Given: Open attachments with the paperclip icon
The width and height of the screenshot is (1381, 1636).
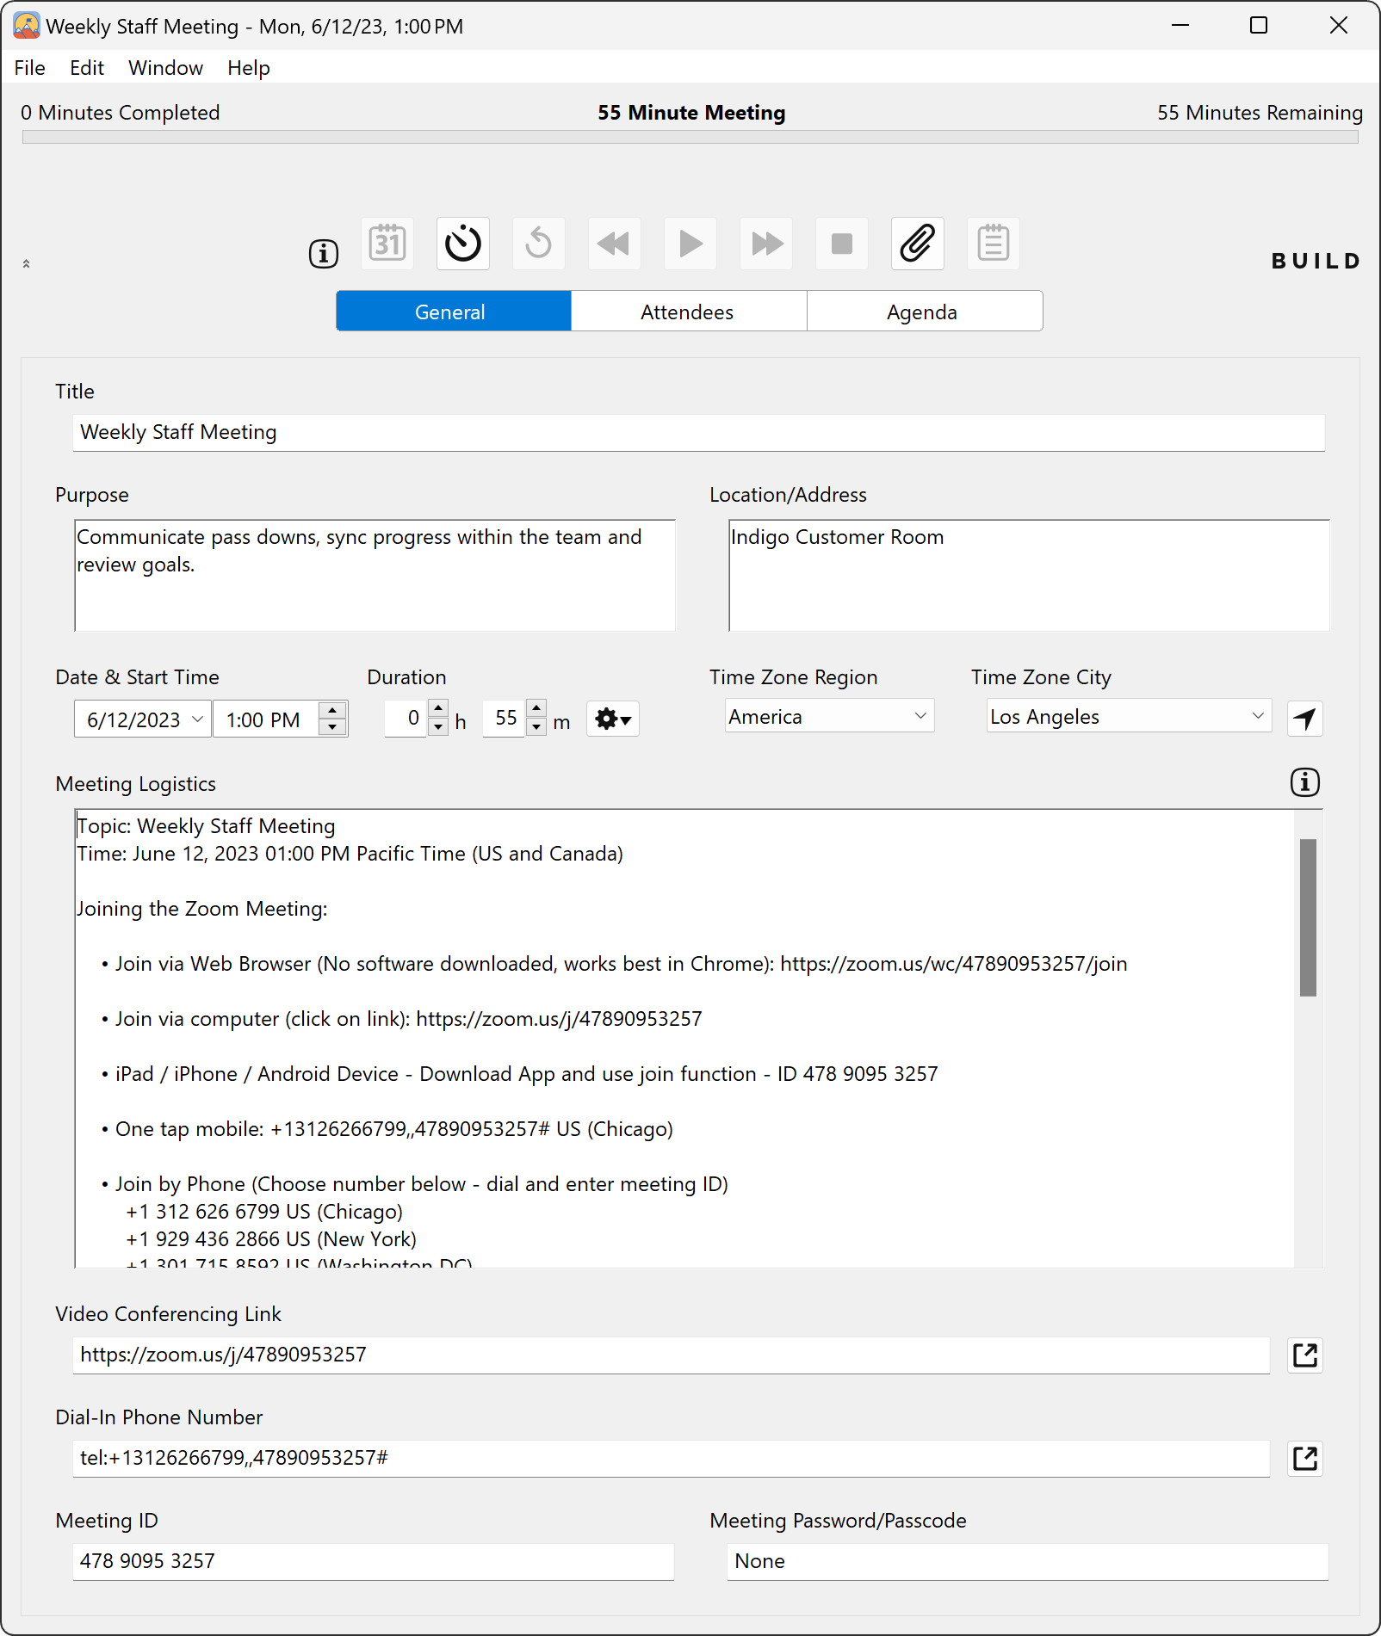Looking at the screenshot, I should (918, 244).
